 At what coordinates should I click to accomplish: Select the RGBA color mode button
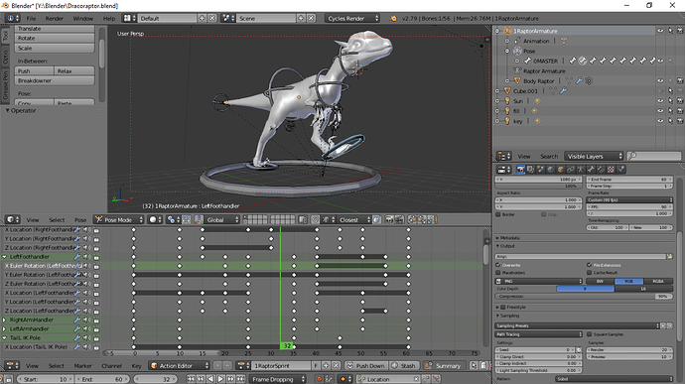(x=658, y=282)
